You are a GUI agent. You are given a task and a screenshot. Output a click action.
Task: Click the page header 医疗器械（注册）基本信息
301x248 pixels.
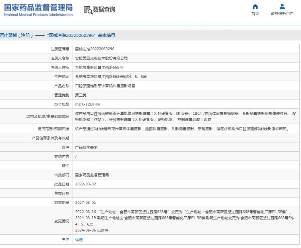[x=58, y=35]
